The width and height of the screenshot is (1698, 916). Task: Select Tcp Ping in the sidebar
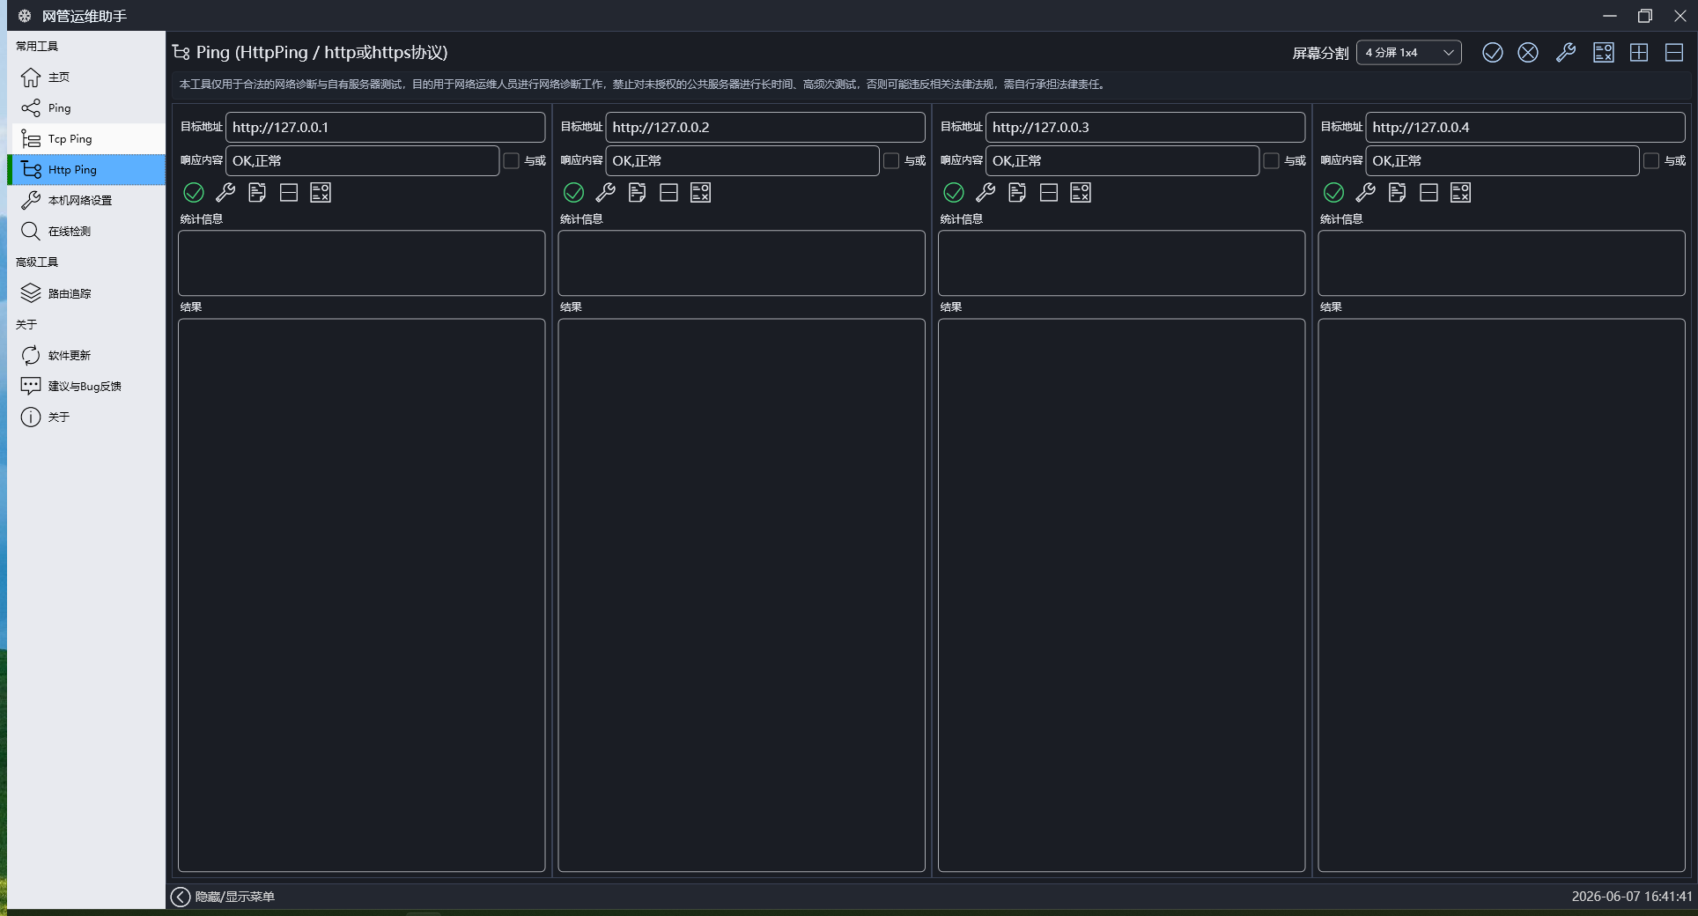tap(86, 139)
